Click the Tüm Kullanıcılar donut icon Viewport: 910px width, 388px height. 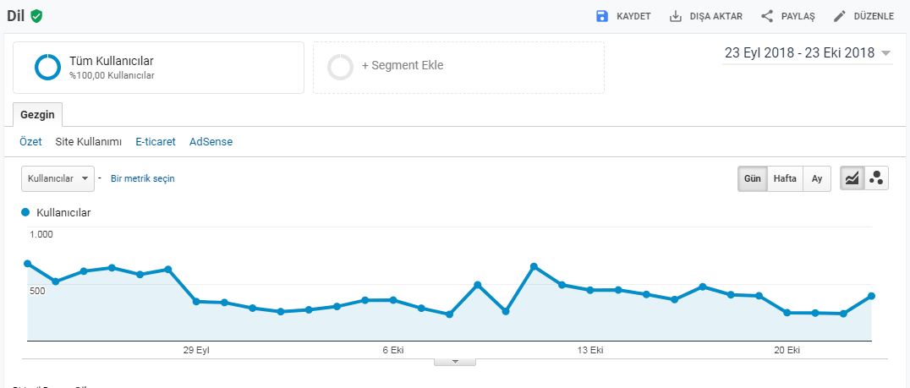pyautogui.click(x=47, y=67)
